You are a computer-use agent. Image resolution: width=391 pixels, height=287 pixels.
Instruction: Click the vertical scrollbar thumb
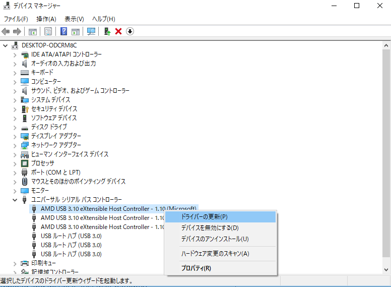(x=386, y=153)
